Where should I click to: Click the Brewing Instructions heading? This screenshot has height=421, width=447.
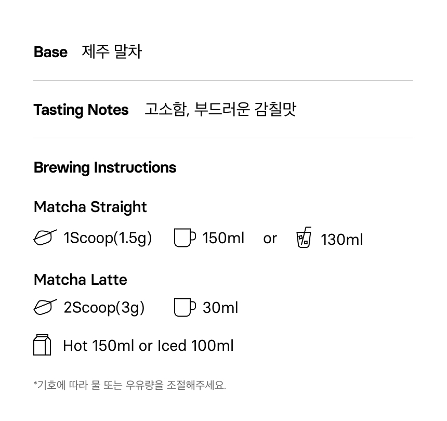pos(105,167)
